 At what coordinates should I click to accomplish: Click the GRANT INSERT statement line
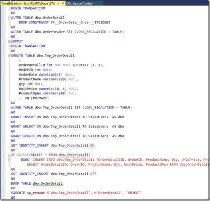pos(67,117)
